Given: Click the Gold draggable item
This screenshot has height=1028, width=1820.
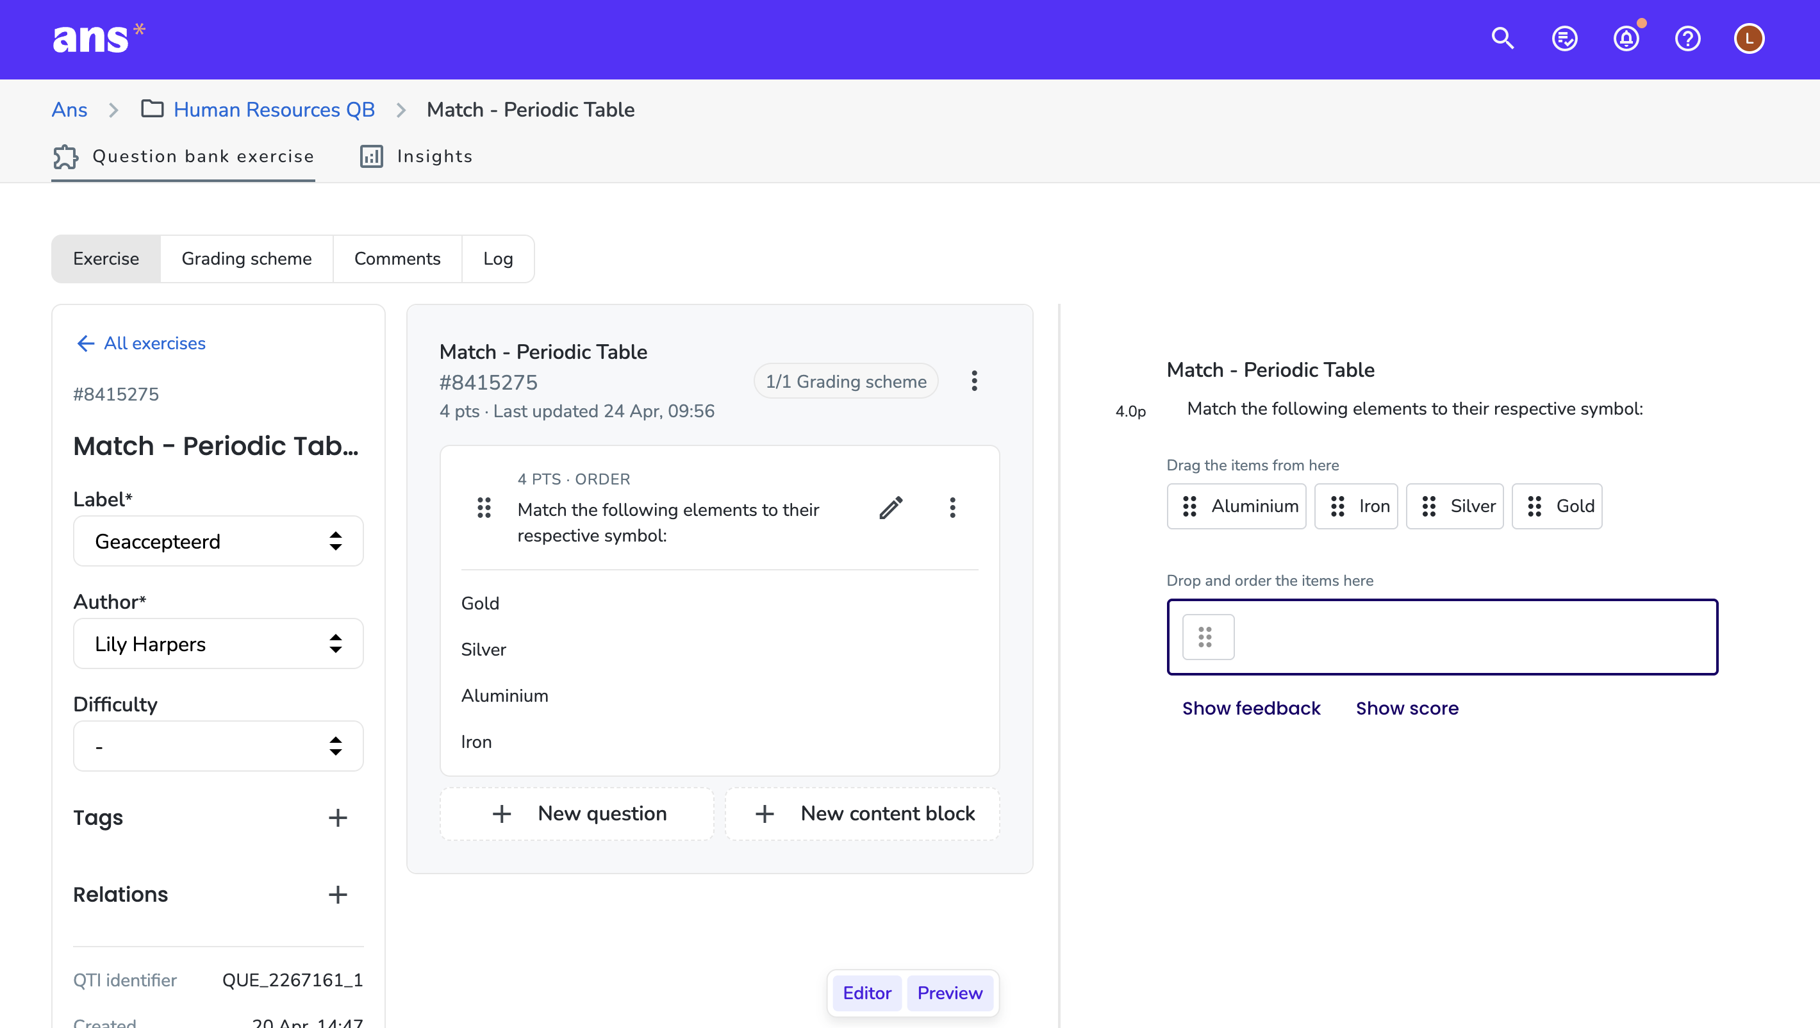Looking at the screenshot, I should click(1557, 506).
